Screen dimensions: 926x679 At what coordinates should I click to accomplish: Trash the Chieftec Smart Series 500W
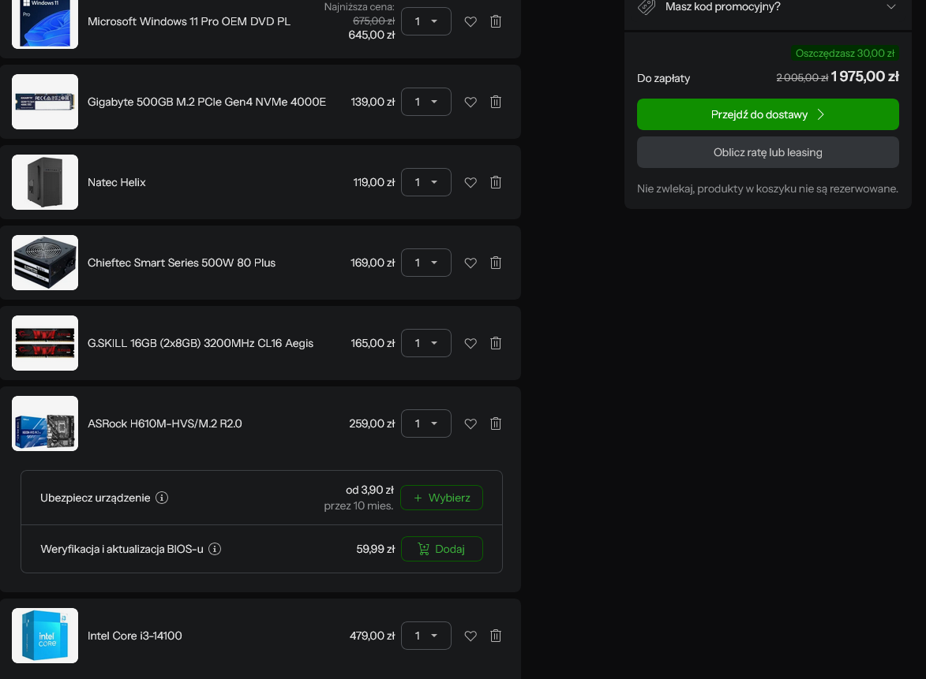[x=496, y=263]
